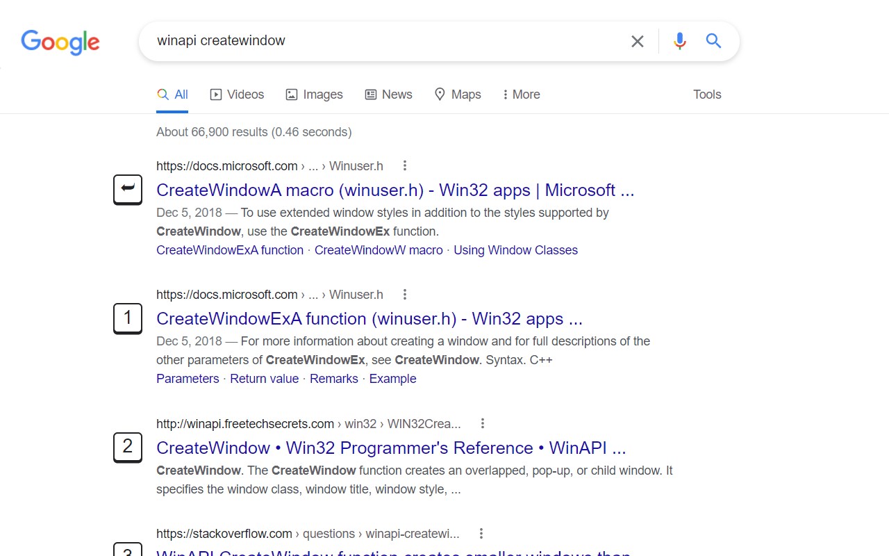Click the Enter key shortcut badge
The image size is (889, 556).
[128, 189]
